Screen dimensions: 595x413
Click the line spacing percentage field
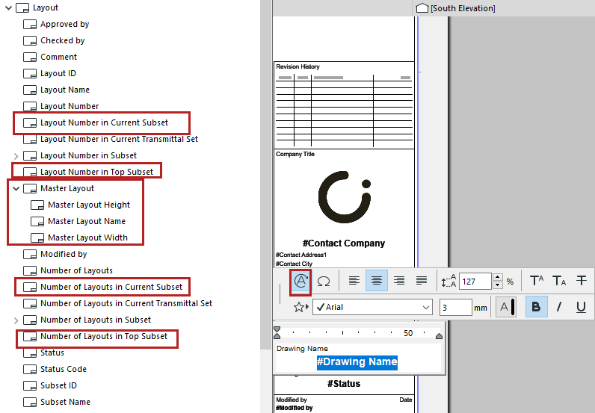coord(475,282)
